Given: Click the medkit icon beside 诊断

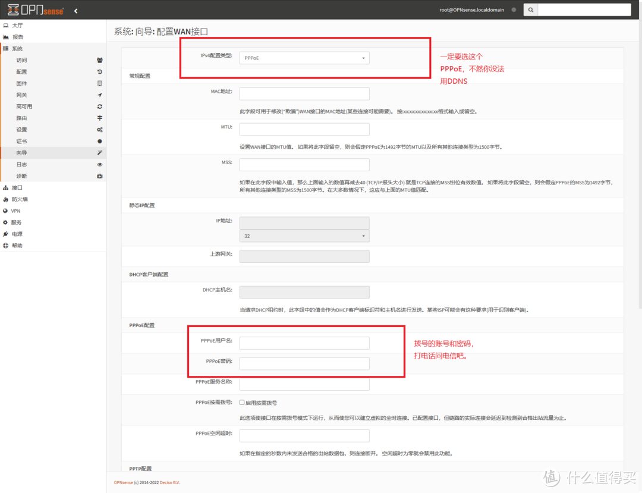Looking at the screenshot, I should tap(99, 176).
